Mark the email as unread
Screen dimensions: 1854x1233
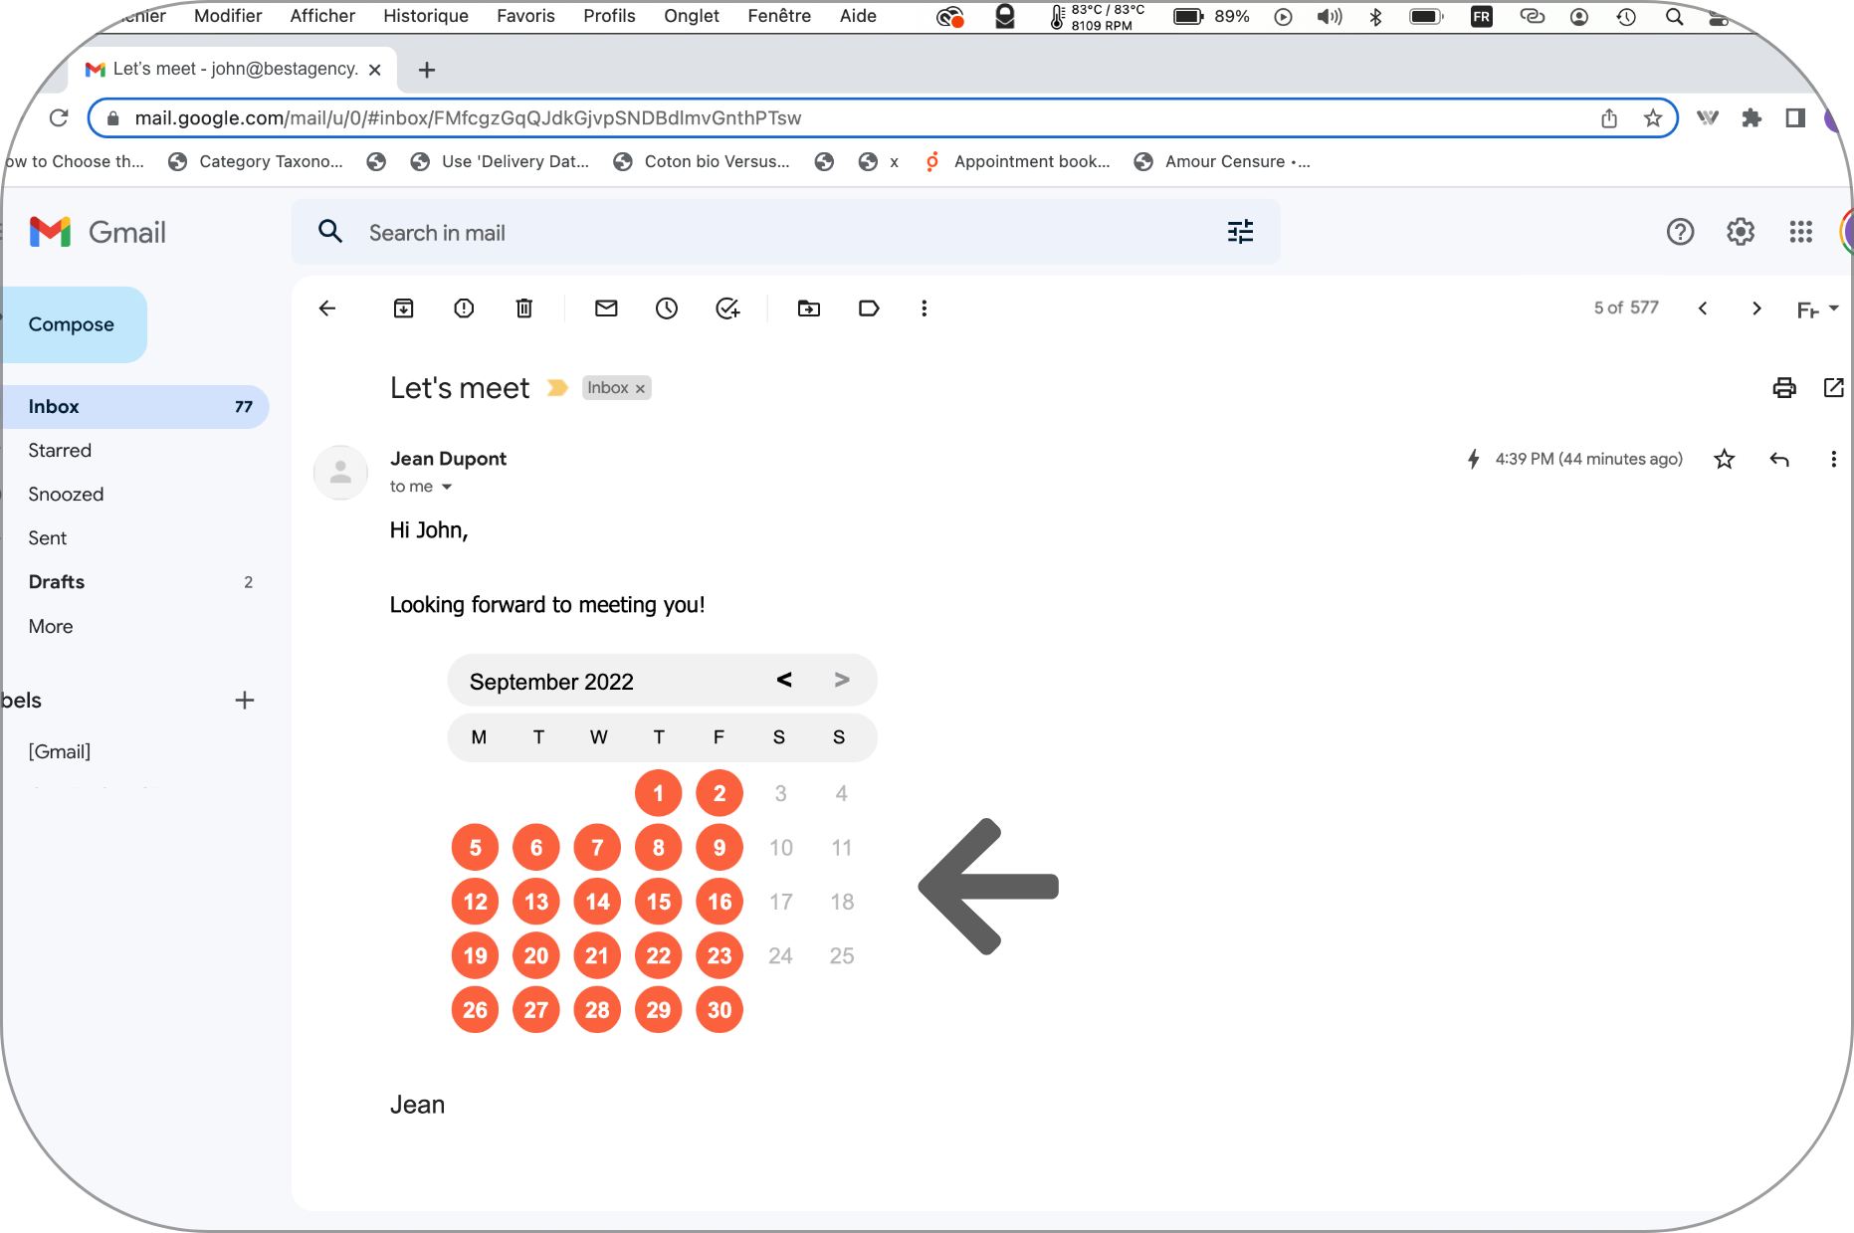click(x=606, y=308)
